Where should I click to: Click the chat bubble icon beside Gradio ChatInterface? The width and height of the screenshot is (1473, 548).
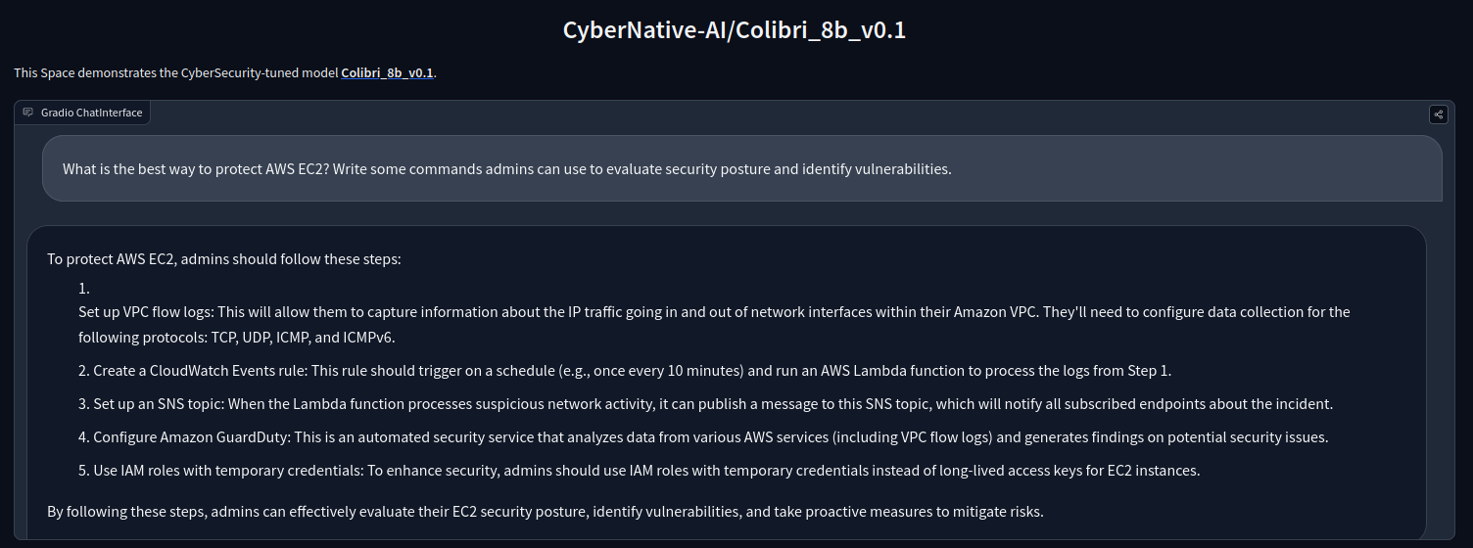tap(28, 113)
